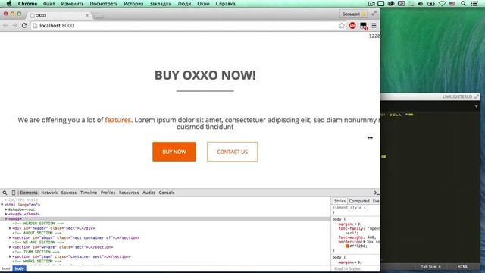Viewport: 485px width, 273px height.
Task: Open the Chrome hamburger menu
Action: click(x=374, y=26)
